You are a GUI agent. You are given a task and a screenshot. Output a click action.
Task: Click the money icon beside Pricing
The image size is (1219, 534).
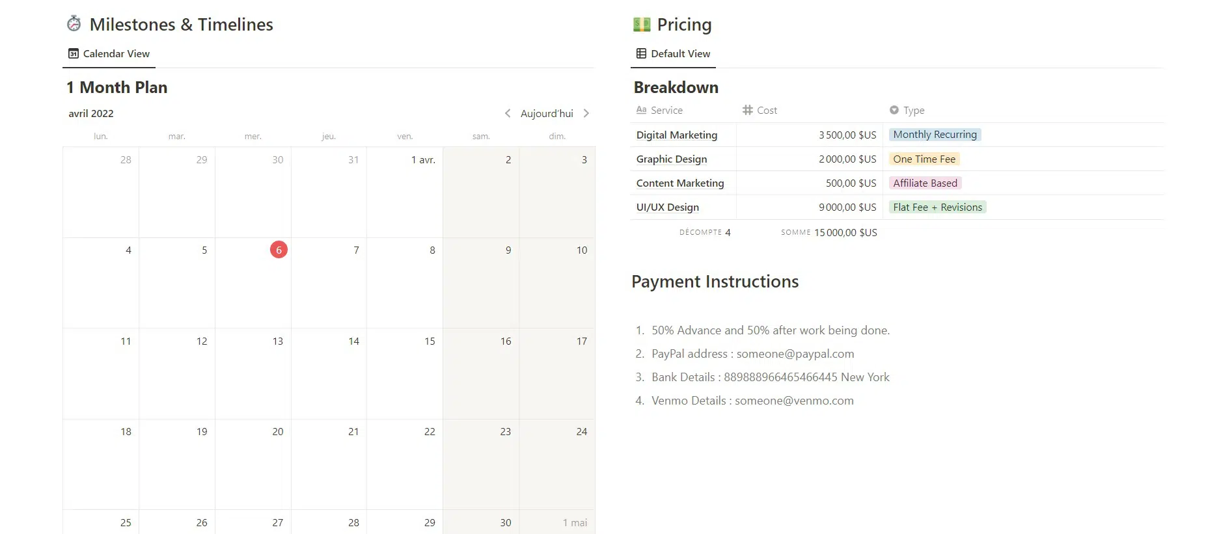point(641,25)
